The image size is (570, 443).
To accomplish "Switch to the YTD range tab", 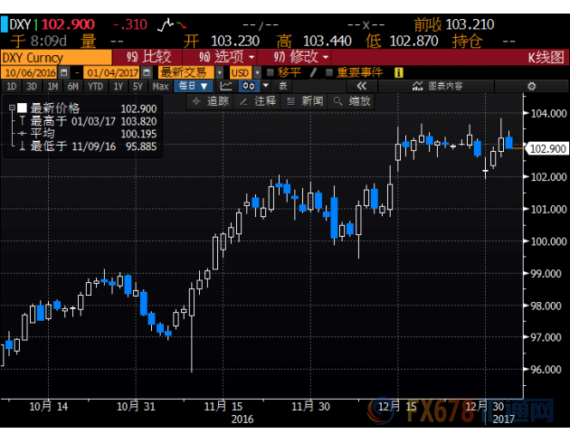I will pyautogui.click(x=95, y=86).
